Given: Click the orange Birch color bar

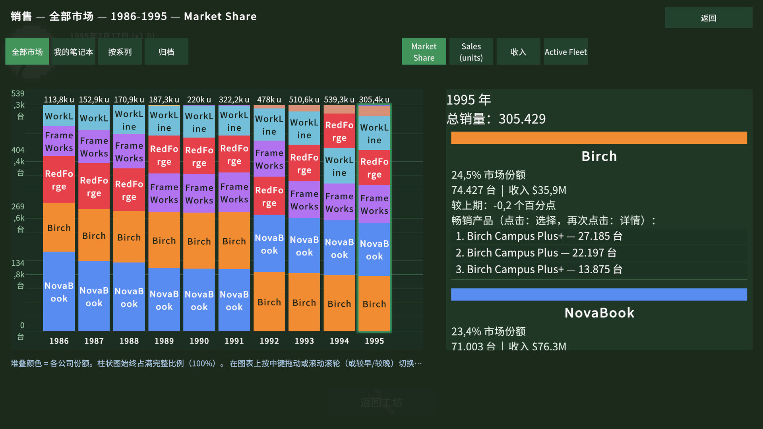Looking at the screenshot, I should [599, 138].
